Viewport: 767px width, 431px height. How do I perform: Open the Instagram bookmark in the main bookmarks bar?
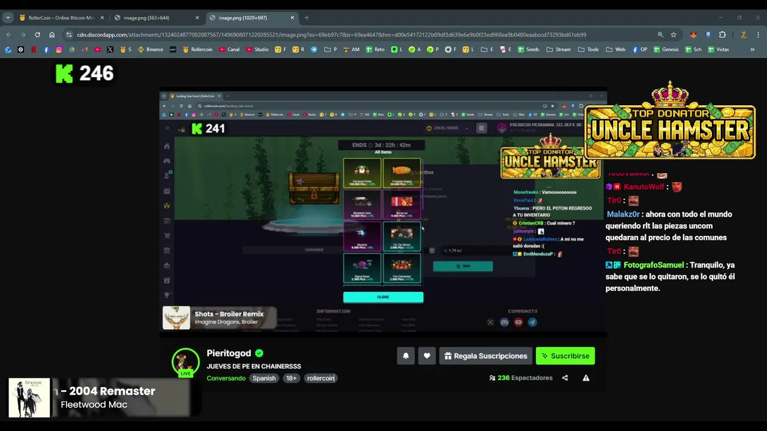click(x=59, y=50)
